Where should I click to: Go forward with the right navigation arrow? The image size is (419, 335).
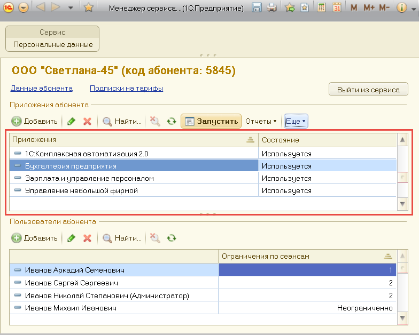(x=56, y=7)
